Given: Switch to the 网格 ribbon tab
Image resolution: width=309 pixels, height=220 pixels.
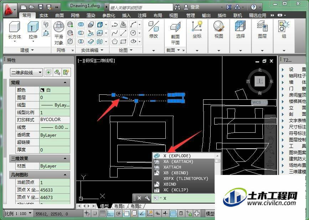Looking at the screenshot, I should tap(75, 15).
